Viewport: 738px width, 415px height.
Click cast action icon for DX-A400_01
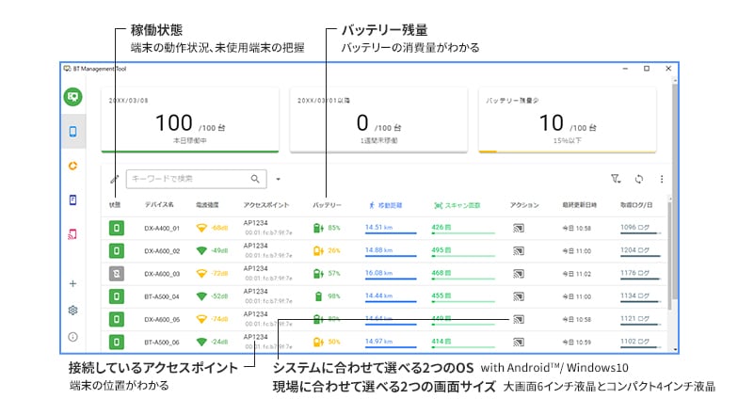point(518,228)
